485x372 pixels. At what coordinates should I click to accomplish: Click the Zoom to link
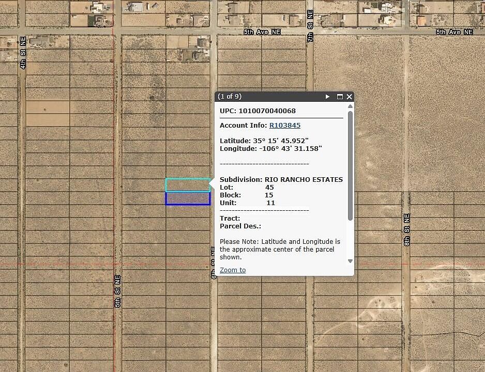(x=233, y=270)
